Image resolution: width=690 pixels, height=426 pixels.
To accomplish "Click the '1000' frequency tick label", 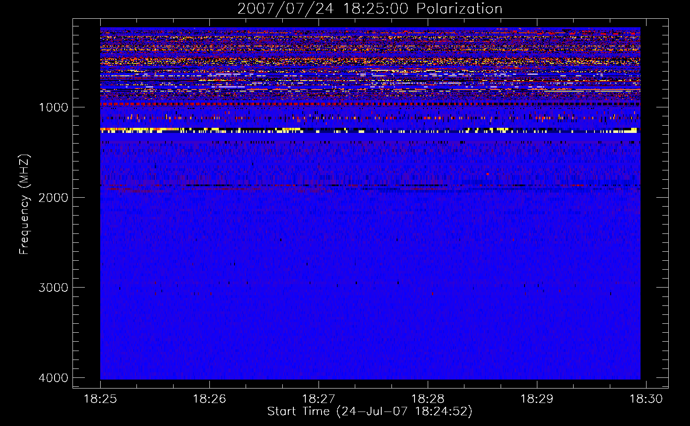I will [53, 107].
